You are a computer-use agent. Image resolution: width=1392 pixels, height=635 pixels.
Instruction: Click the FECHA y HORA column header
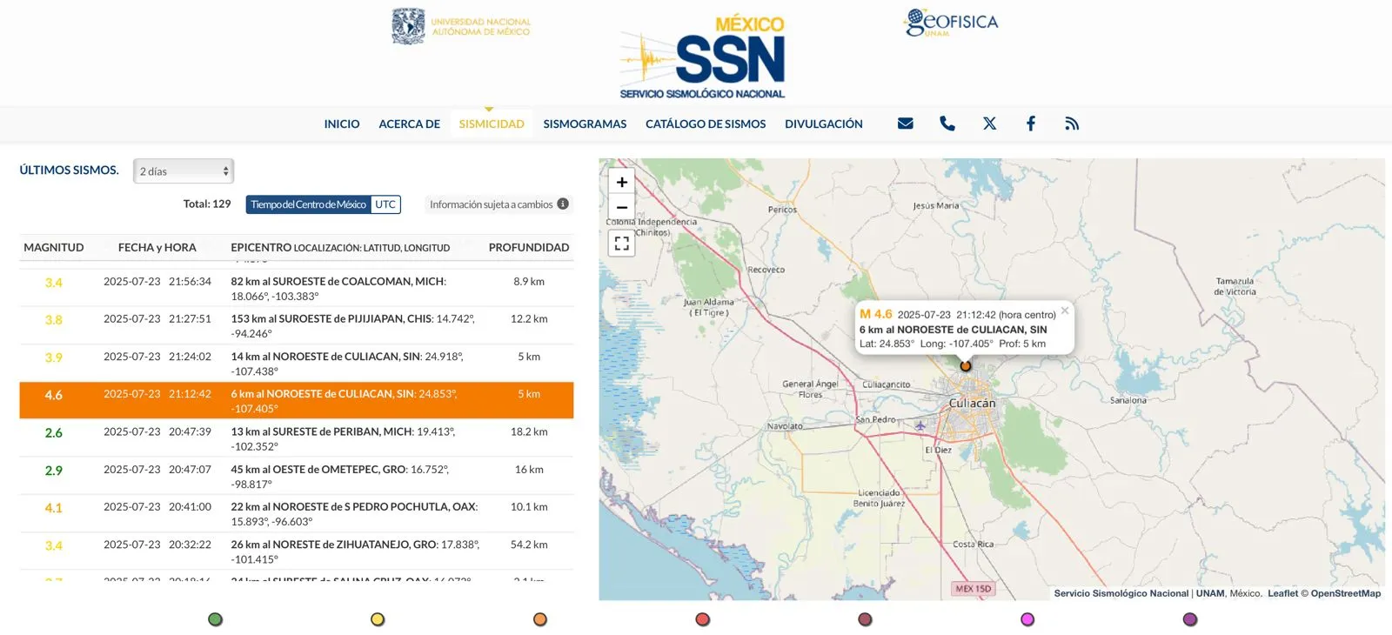click(x=157, y=247)
